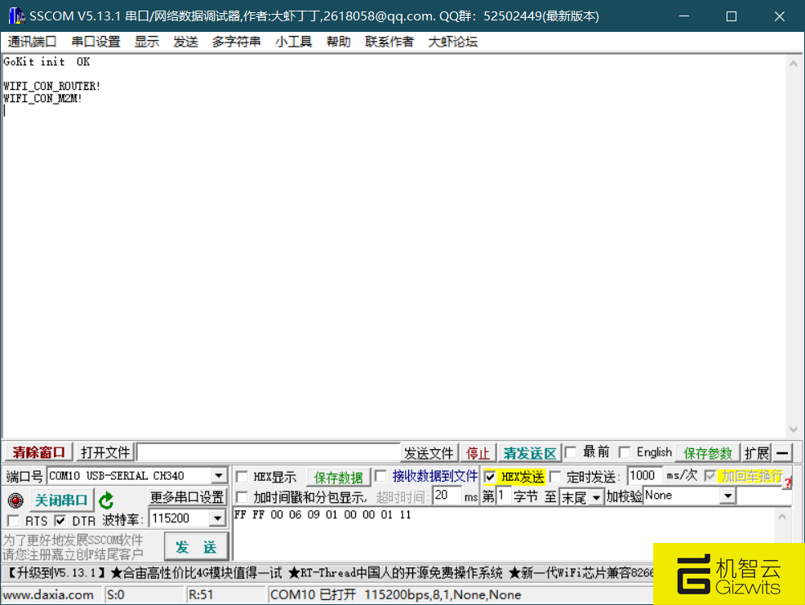
Task: Click the 保存参数 button
Action: (x=708, y=453)
